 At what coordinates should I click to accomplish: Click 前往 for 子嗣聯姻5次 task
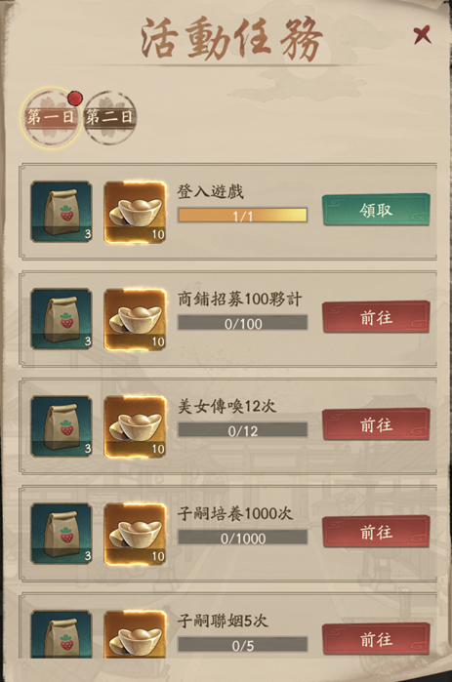coord(376,639)
